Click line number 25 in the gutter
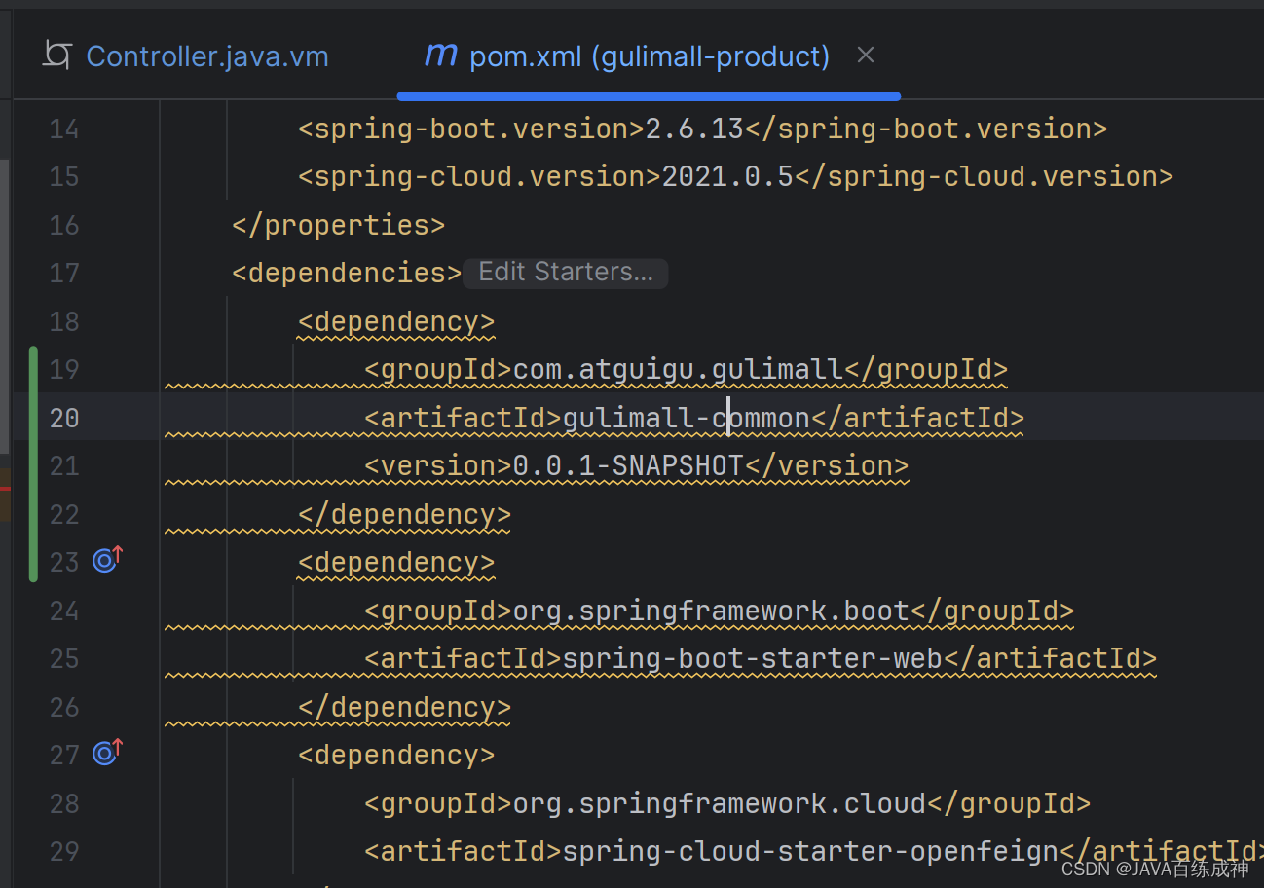Image resolution: width=1264 pixels, height=888 pixels. tap(64, 659)
